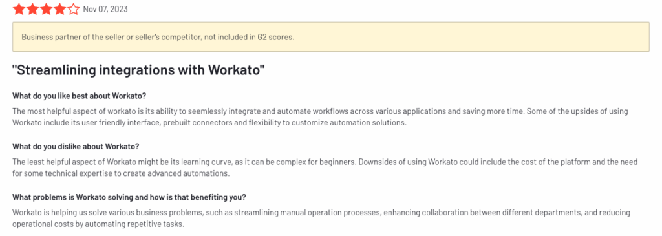Click the second red rating star
The height and width of the screenshot is (236, 662).
33,9
